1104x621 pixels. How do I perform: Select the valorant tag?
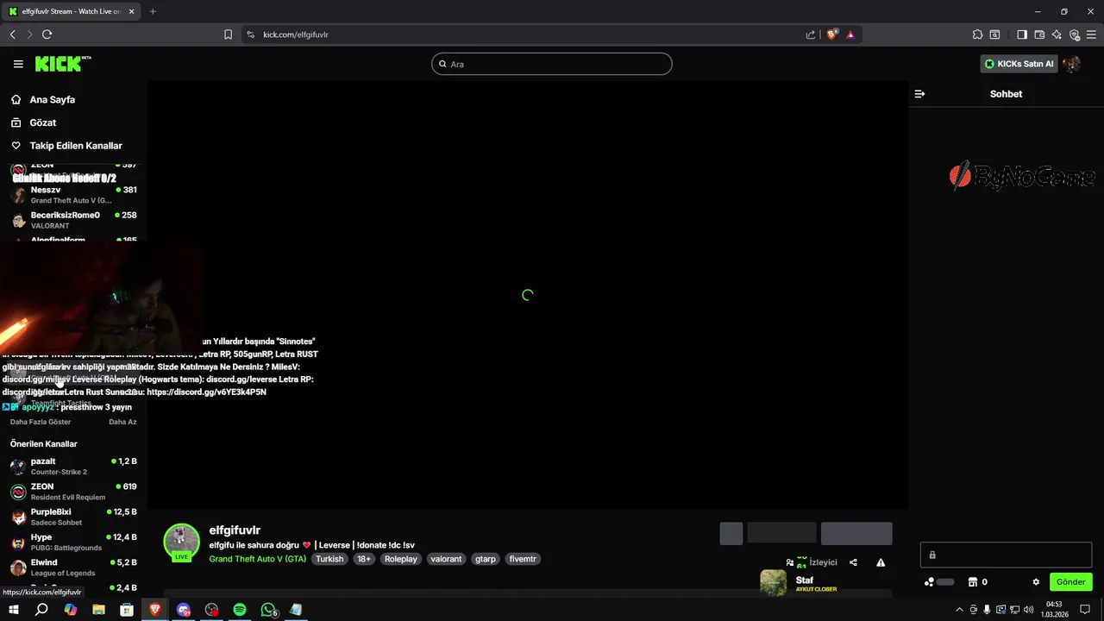click(x=447, y=559)
